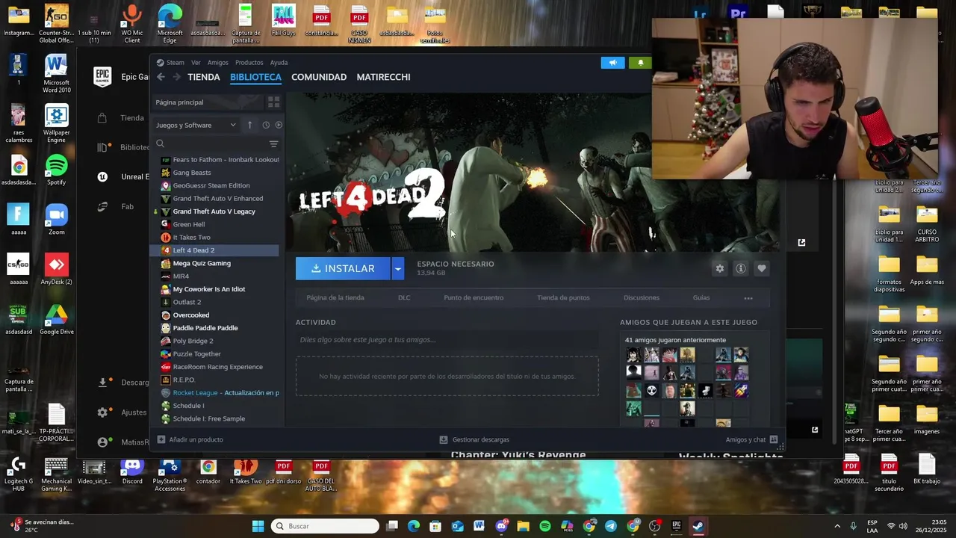Screen dimensions: 956x538
Task: Open Epic Games window Ajustes gear
Action: pyautogui.click(x=102, y=412)
